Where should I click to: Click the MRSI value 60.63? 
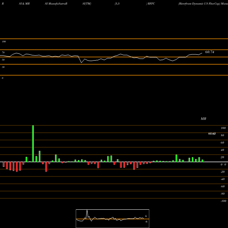click(212, 134)
